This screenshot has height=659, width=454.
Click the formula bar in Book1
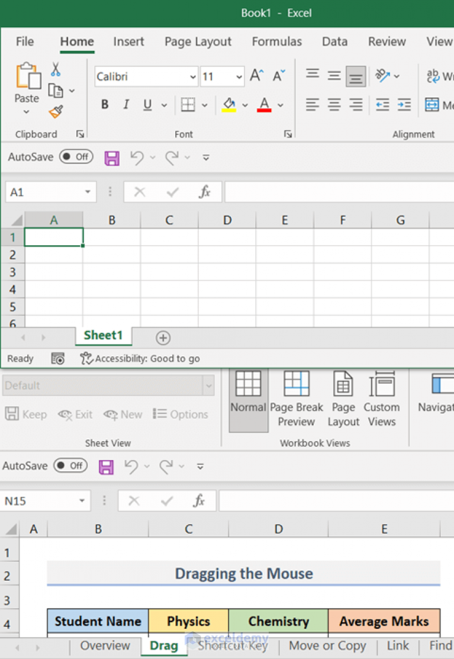(x=339, y=192)
